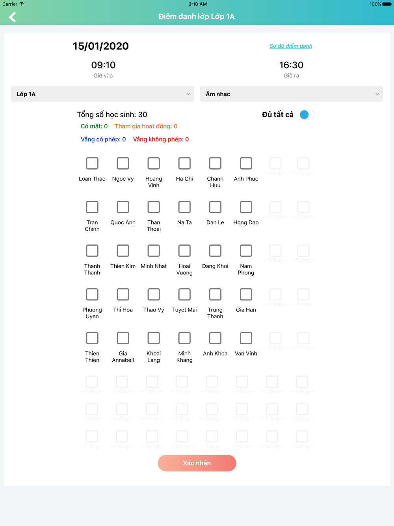Check the Thien Thien checkbox
The height and width of the screenshot is (526, 394).
pyautogui.click(x=92, y=338)
